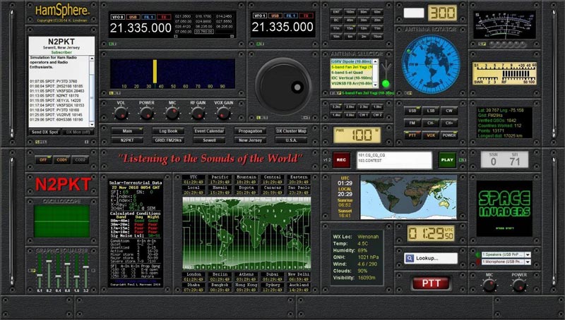Click the POWER knob below the audio device lists

coord(519,285)
